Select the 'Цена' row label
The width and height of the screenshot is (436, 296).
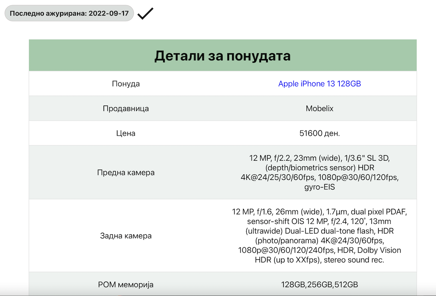click(126, 133)
